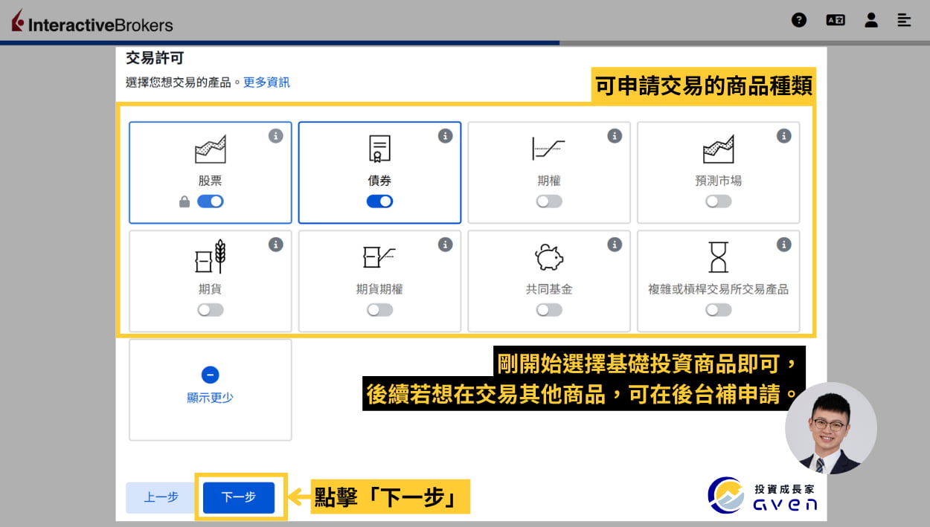930x527 pixels.
Task: Enable the 共同基金 permission switch
Action: (x=549, y=310)
